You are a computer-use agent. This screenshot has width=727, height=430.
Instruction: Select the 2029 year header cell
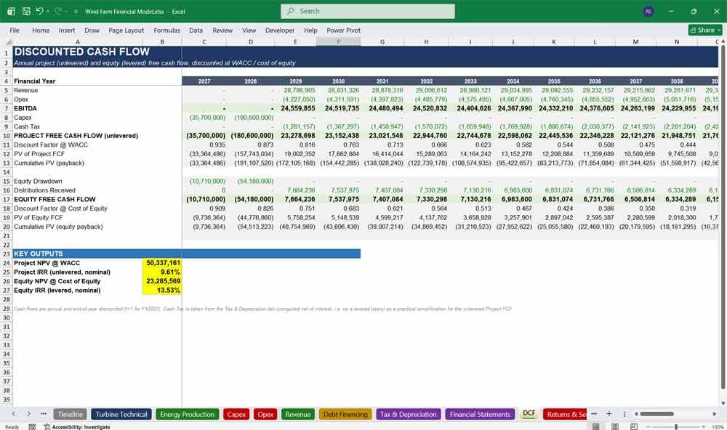[295, 81]
